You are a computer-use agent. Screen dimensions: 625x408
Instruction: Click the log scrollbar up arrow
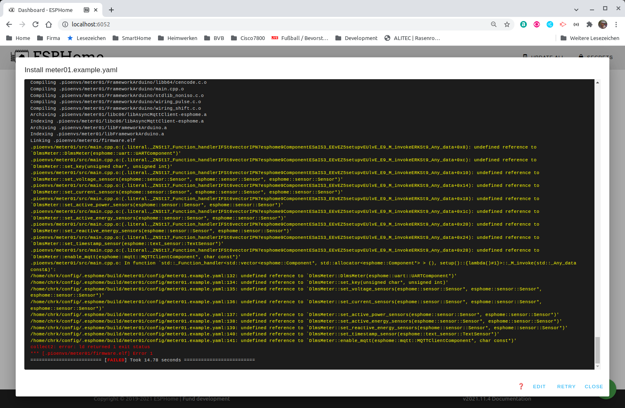(x=597, y=83)
